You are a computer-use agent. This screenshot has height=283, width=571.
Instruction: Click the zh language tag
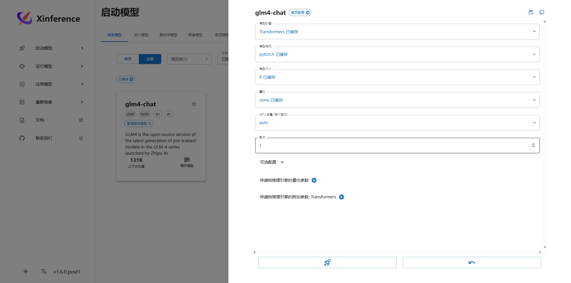coord(169,114)
